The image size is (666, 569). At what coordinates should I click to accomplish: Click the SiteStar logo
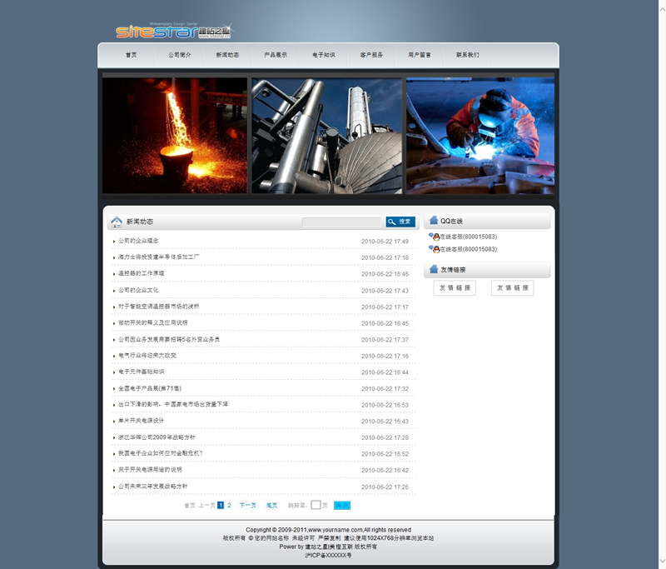[x=173, y=32]
